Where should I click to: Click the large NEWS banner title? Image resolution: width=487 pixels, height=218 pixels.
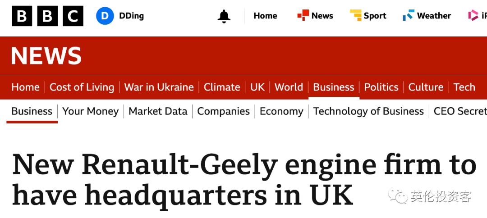click(x=46, y=56)
